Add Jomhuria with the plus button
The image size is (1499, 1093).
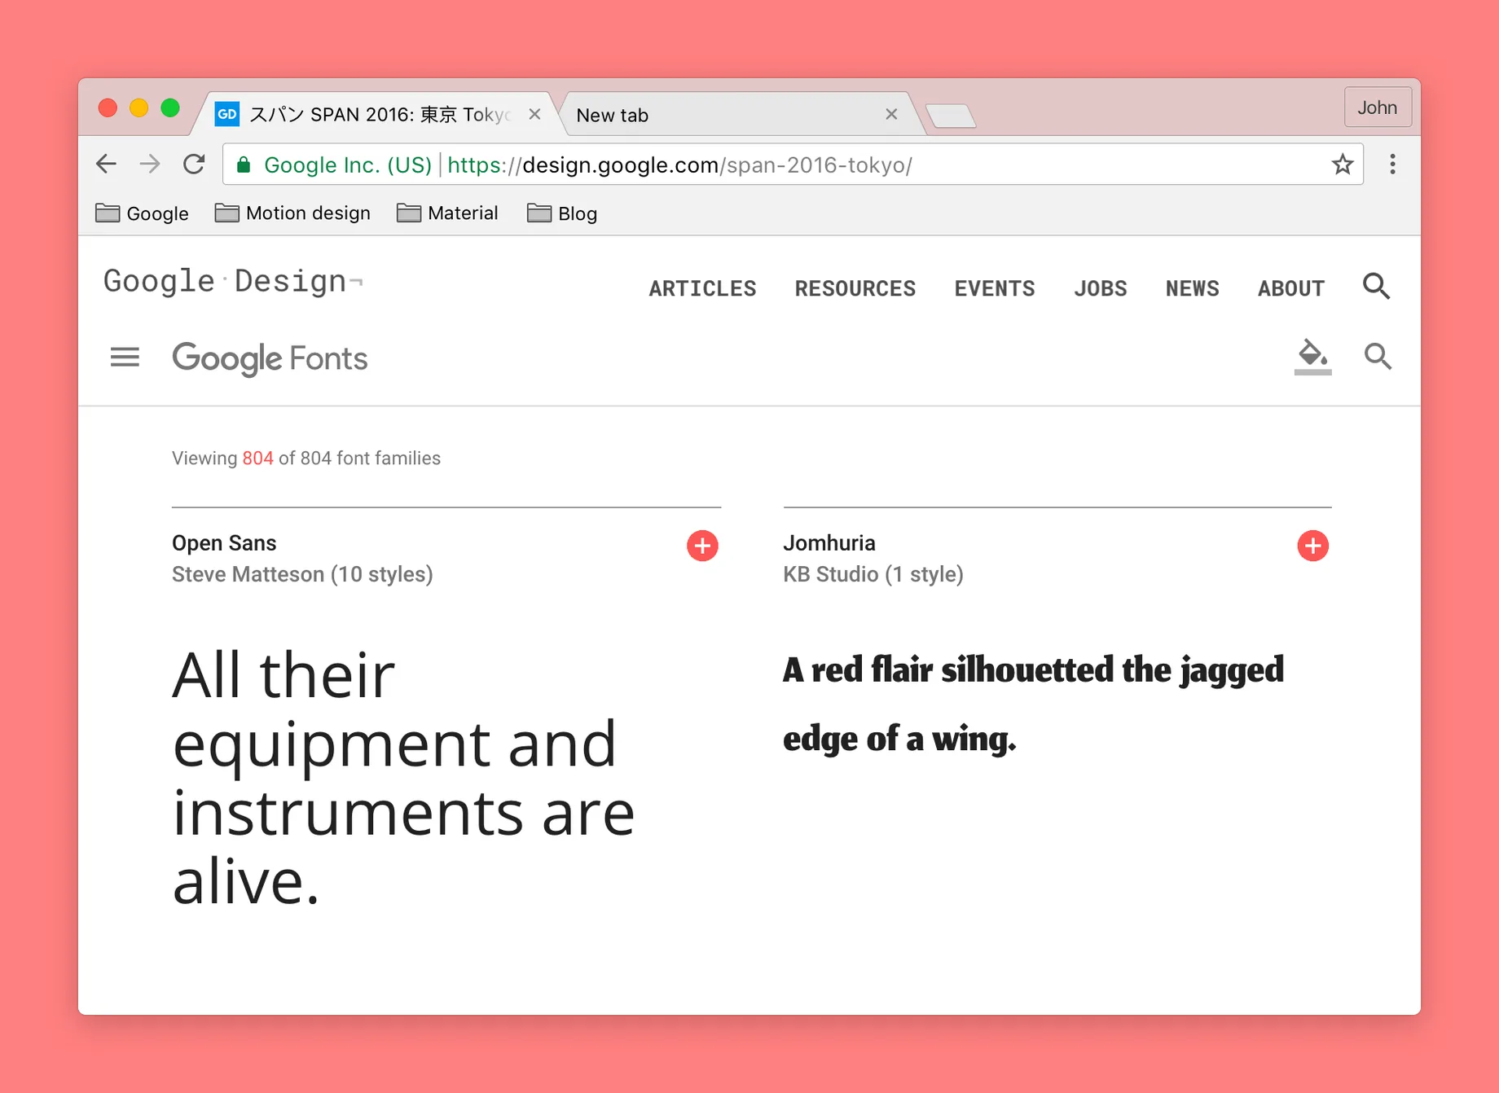point(1312,546)
